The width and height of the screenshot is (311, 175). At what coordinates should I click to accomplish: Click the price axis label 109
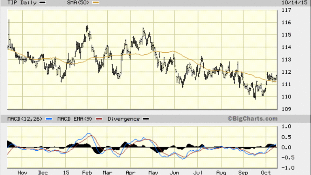(x=286, y=109)
